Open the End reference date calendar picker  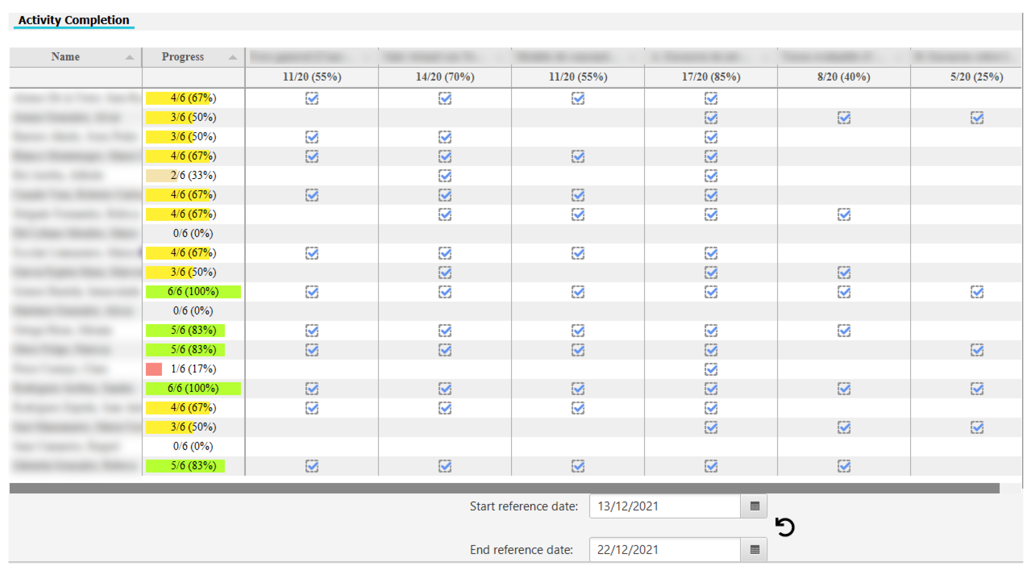click(755, 550)
